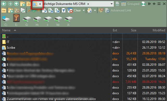167x101 pixels.
Task: Open drive E: with the LED T icon
Action: (16, 20)
